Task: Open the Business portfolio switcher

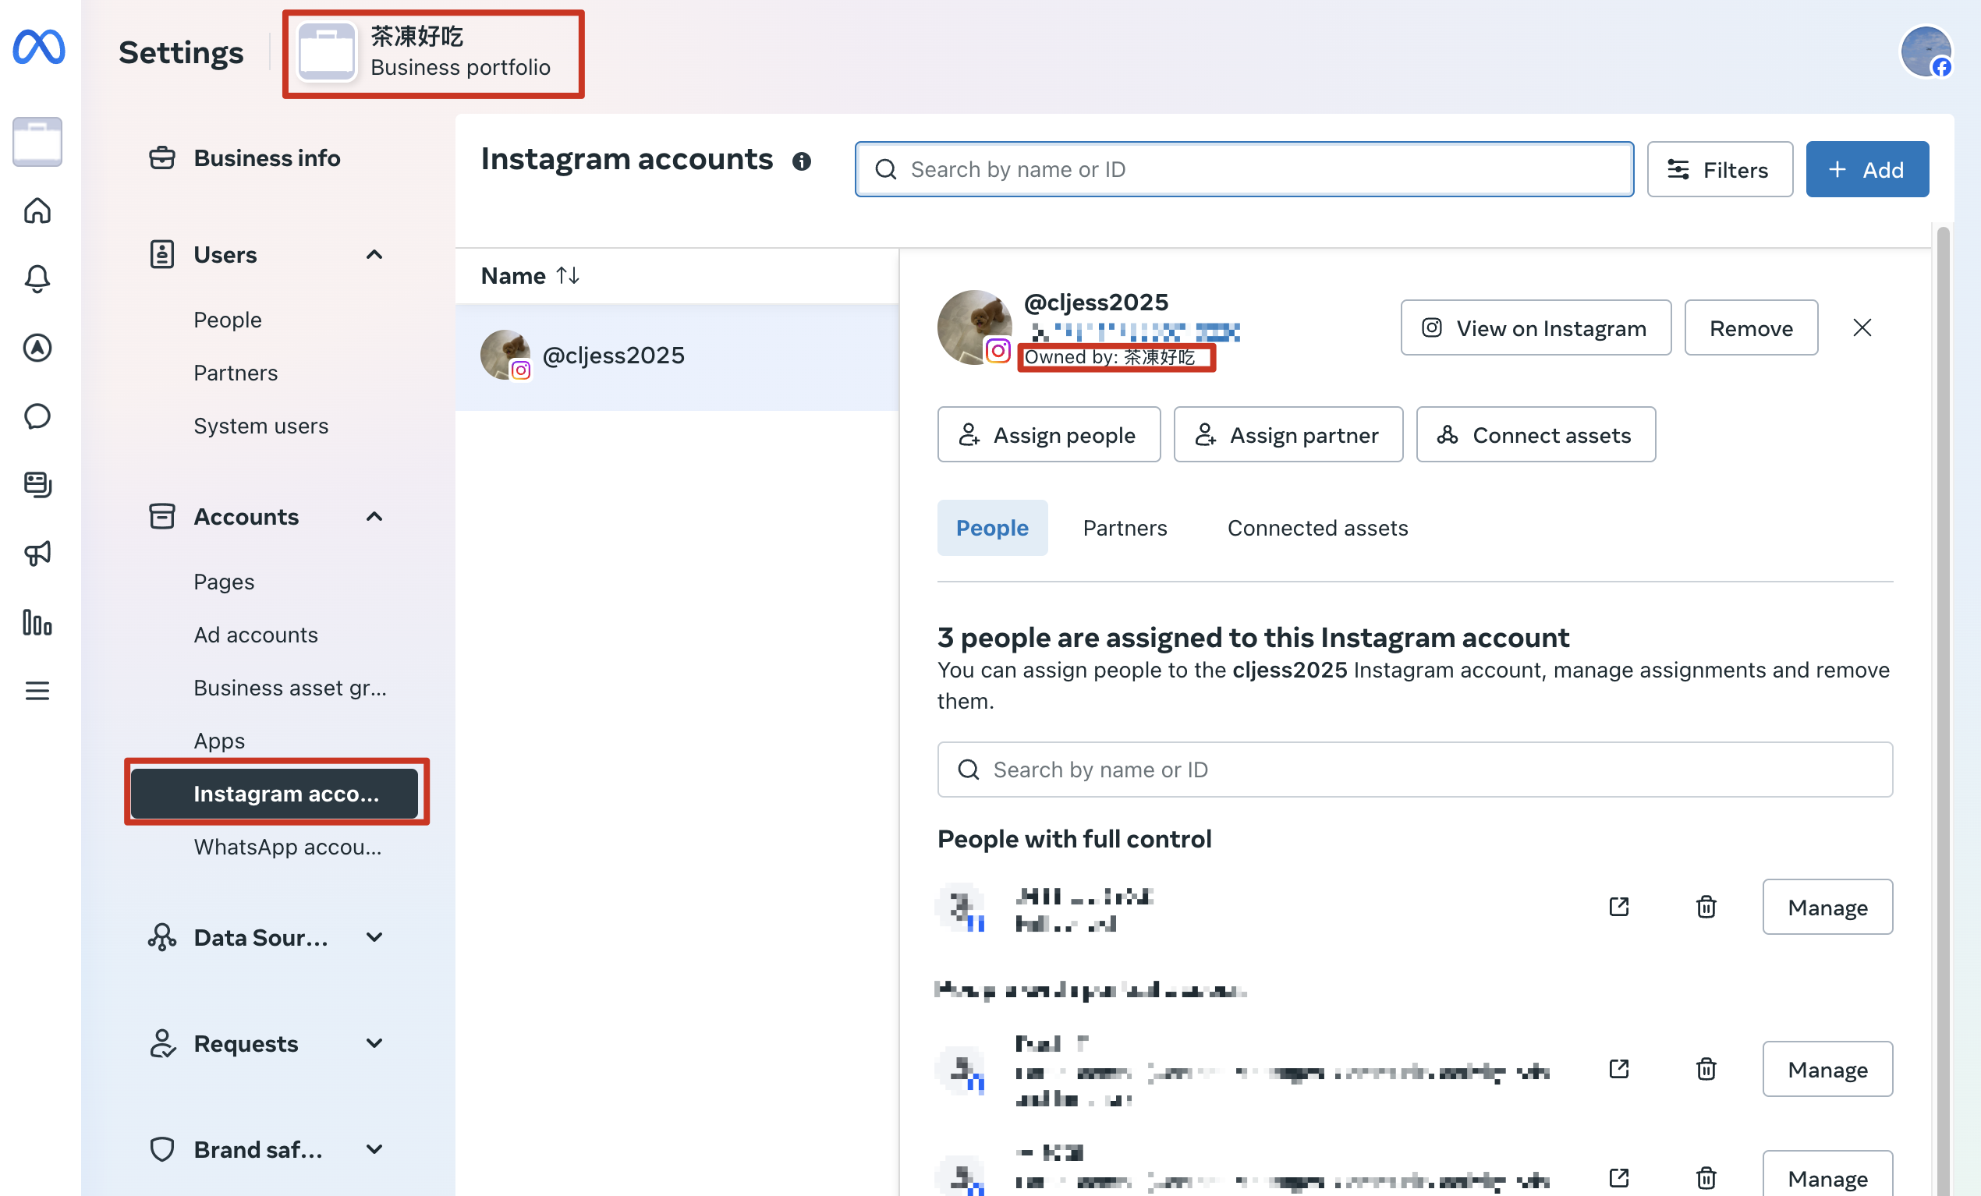Action: 433,53
